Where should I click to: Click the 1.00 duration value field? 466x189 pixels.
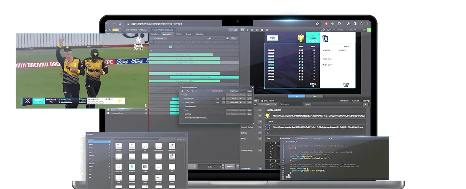[210, 166]
